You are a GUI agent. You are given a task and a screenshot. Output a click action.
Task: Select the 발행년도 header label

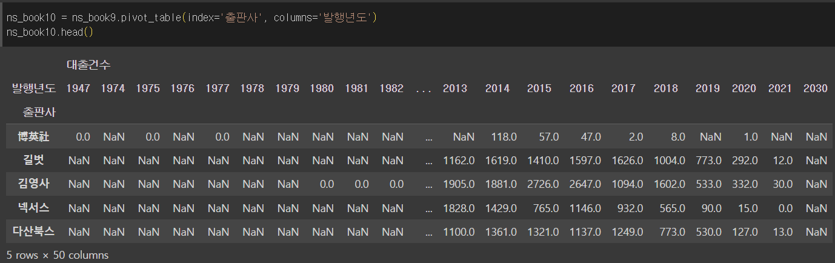tap(34, 88)
